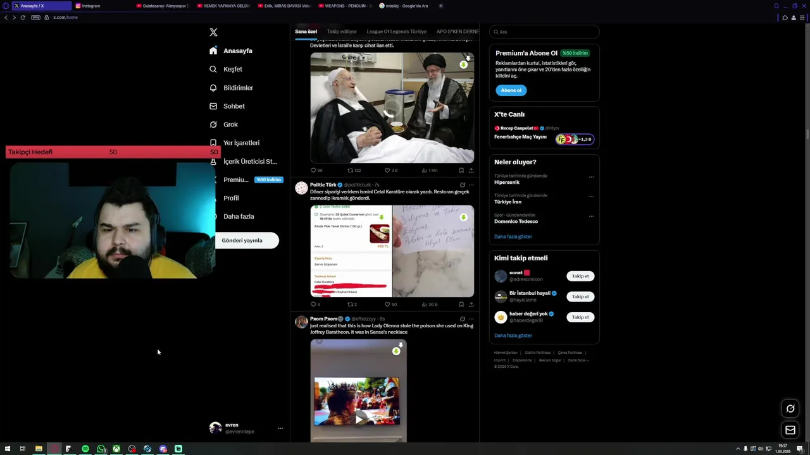Screen dimensions: 810x455
Task: Open Anasayfa home from sidebar
Action: 231,51
